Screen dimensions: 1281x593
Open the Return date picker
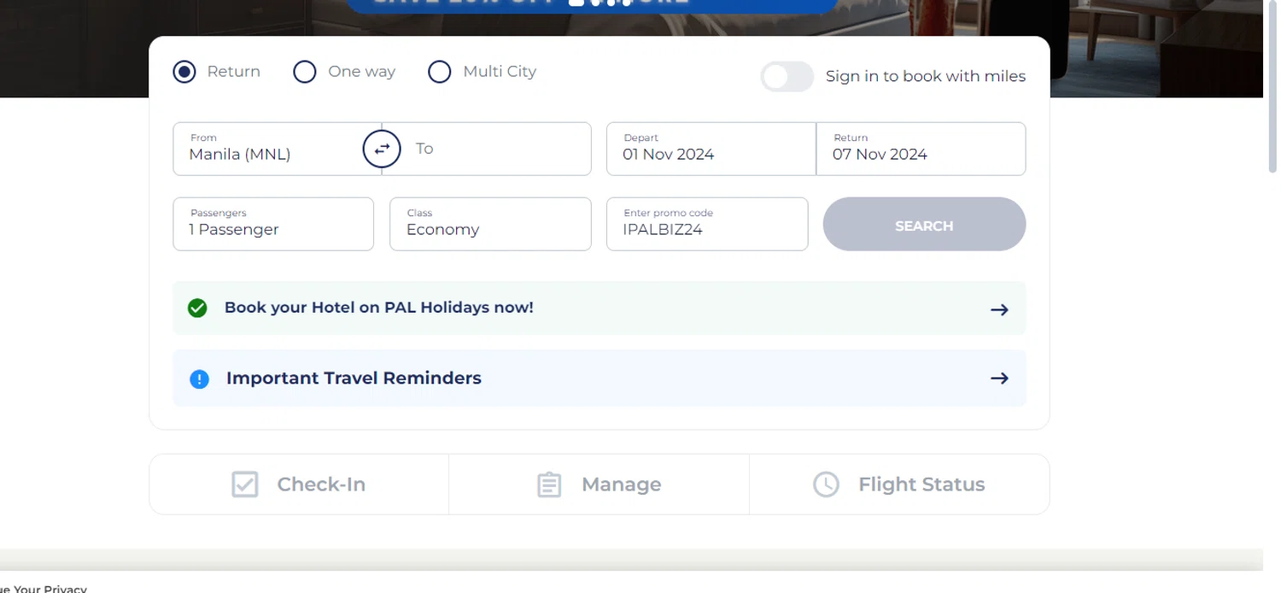click(x=921, y=149)
